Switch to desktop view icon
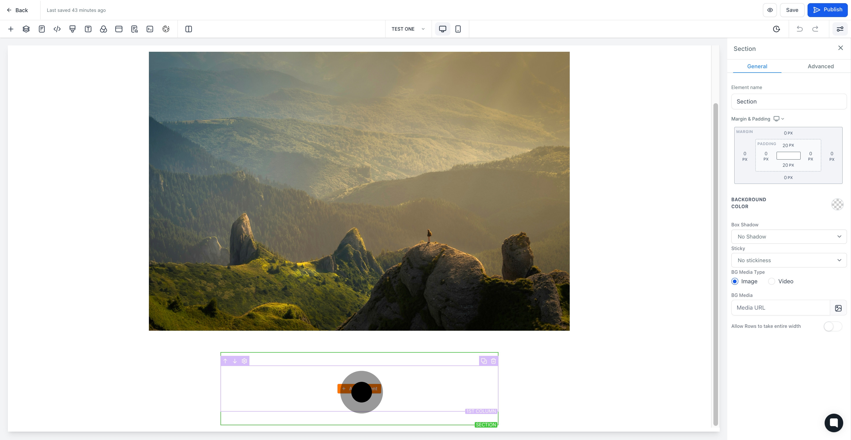 click(443, 29)
